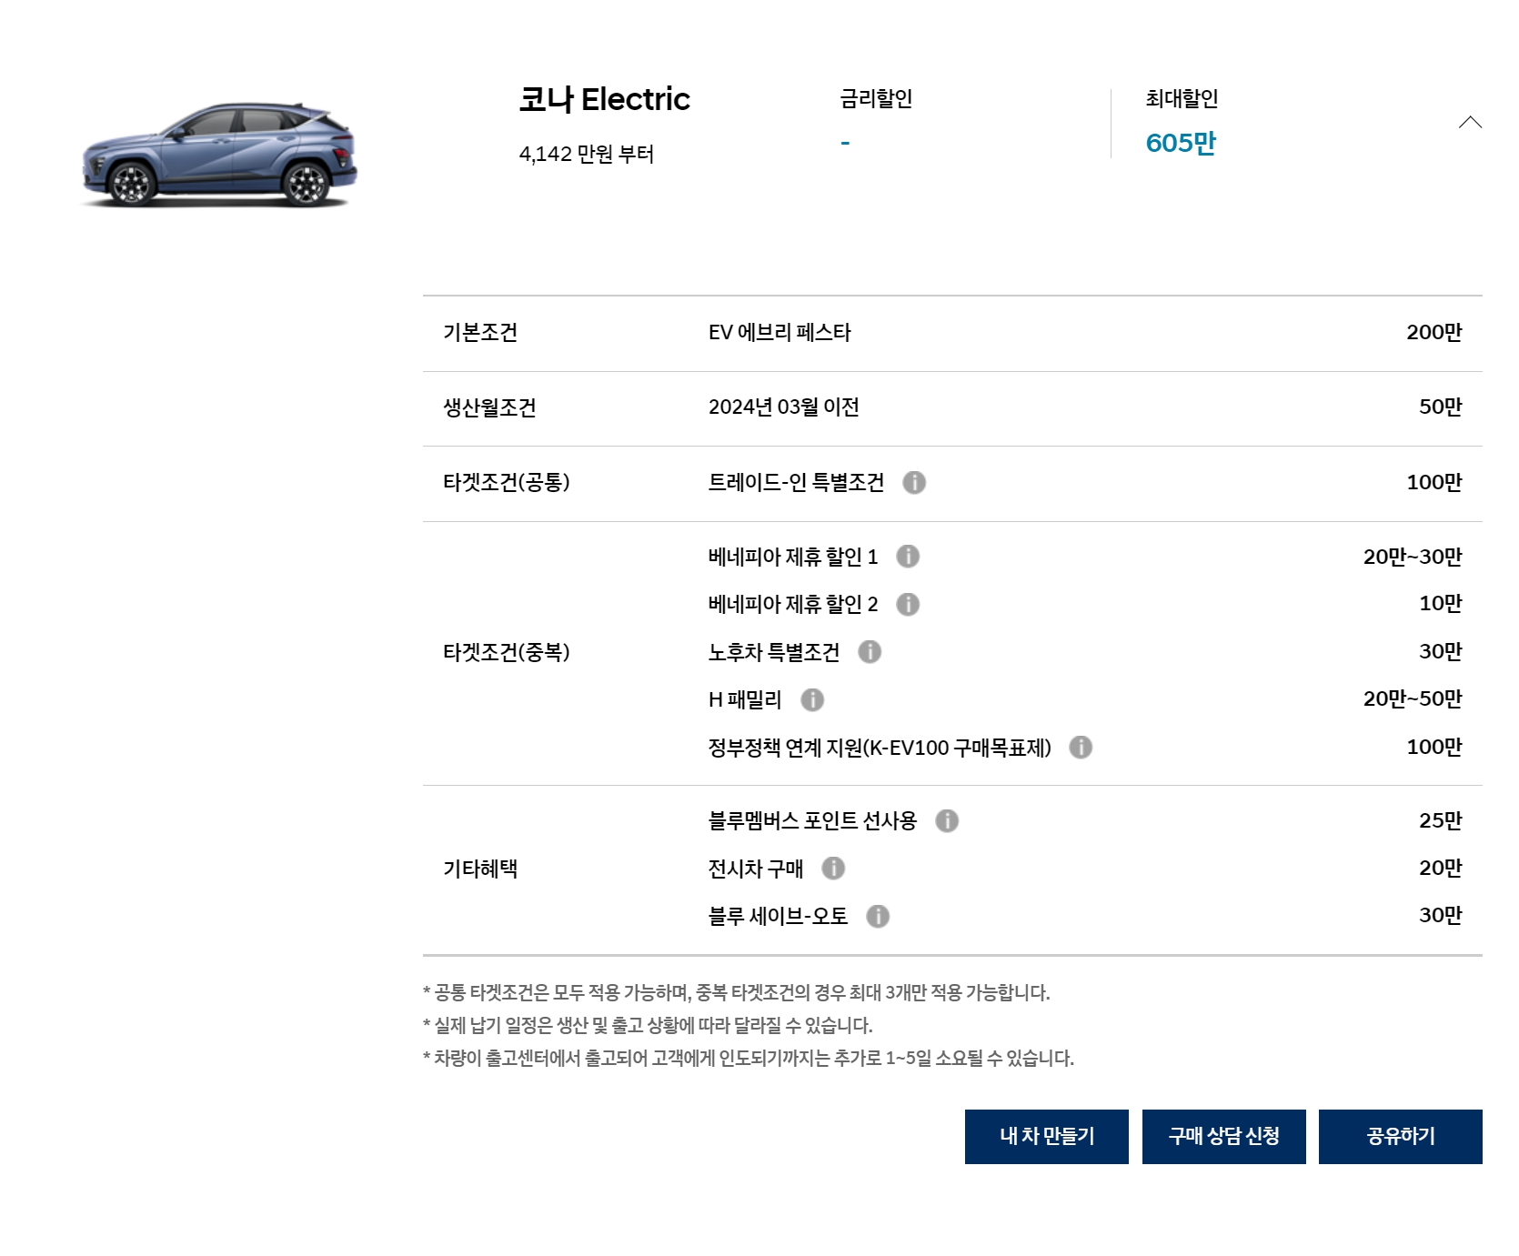Collapse the 코나 Electric details with chevron

tap(1470, 122)
